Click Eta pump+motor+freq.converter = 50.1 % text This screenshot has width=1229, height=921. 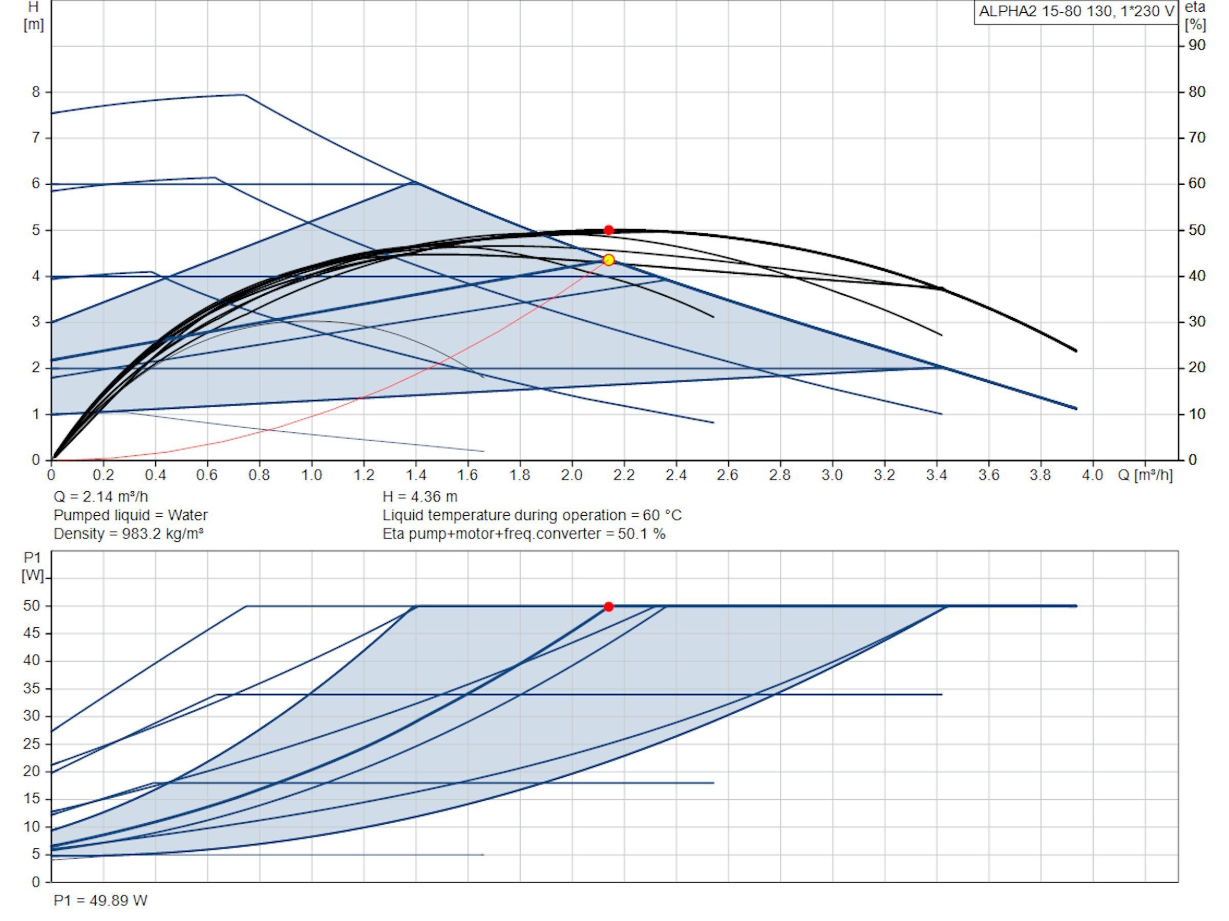click(x=524, y=534)
